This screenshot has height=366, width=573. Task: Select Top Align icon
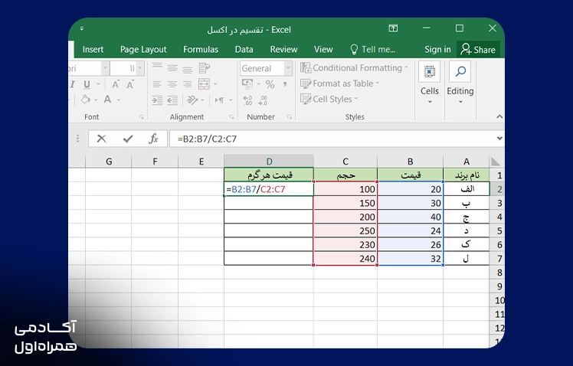(x=157, y=67)
